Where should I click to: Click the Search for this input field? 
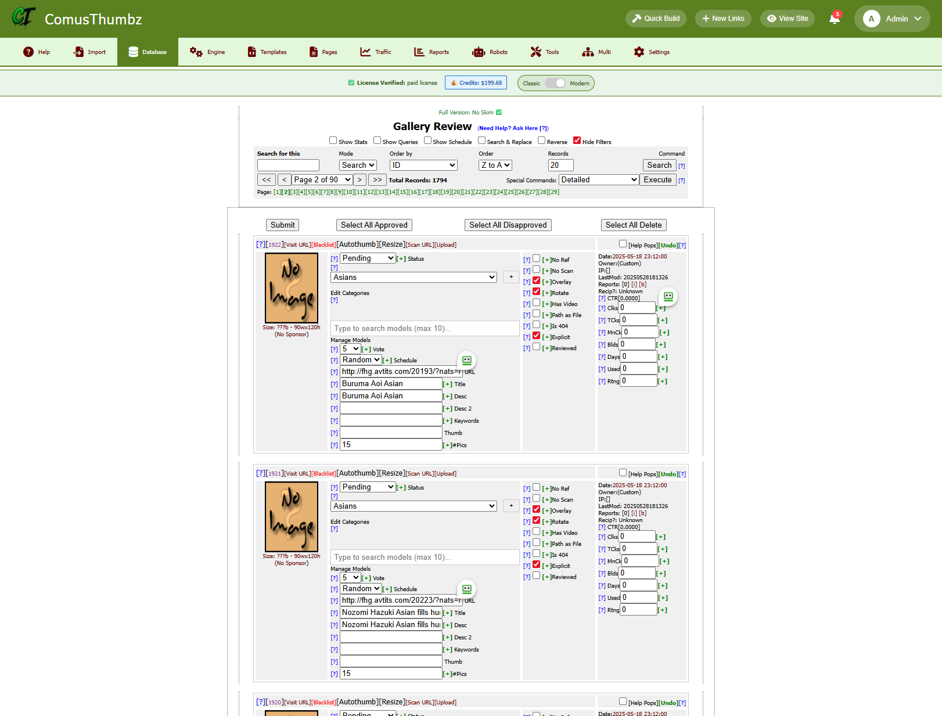(x=287, y=165)
